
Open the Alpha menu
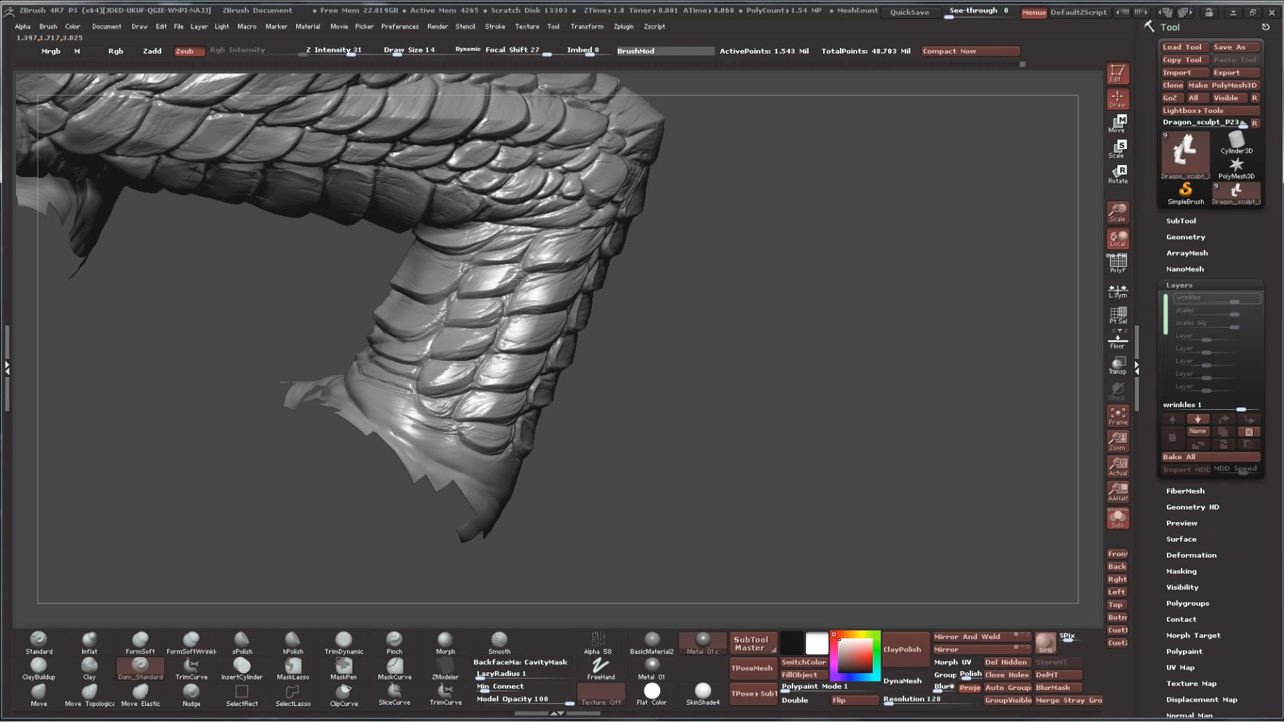(x=22, y=26)
